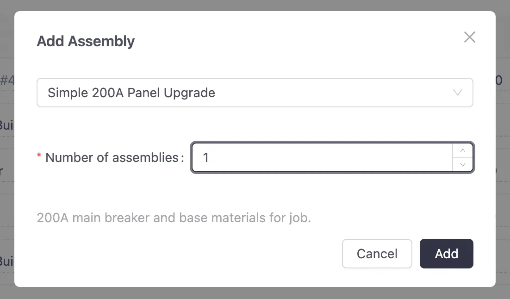510x299 pixels.
Task: Click the 200A main breaker description text
Action: point(174,218)
